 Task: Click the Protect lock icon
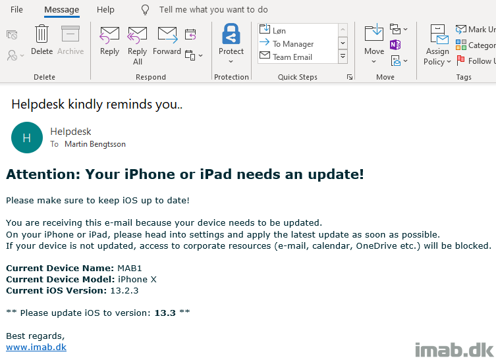tap(231, 34)
